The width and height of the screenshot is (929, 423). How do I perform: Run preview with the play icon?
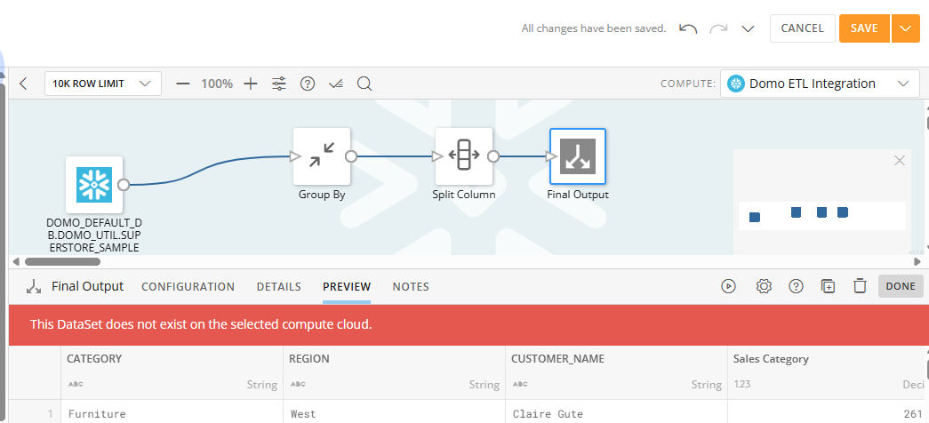click(728, 286)
